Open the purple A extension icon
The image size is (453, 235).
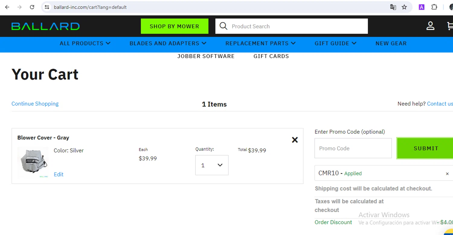click(422, 7)
